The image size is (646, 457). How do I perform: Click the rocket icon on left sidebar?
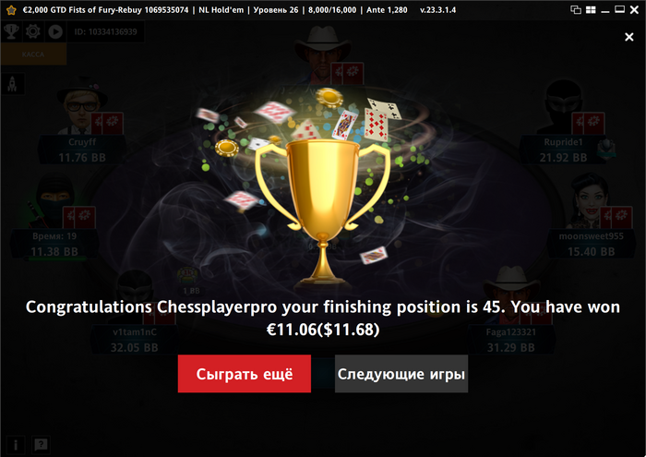(x=12, y=84)
